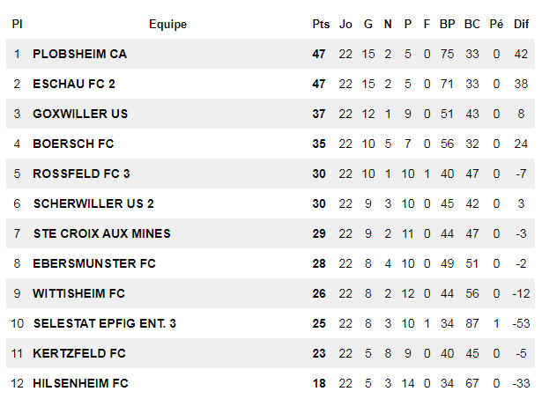Click STE CROIX AUX MINES team
The width and height of the screenshot is (542, 399).
[x=102, y=233]
